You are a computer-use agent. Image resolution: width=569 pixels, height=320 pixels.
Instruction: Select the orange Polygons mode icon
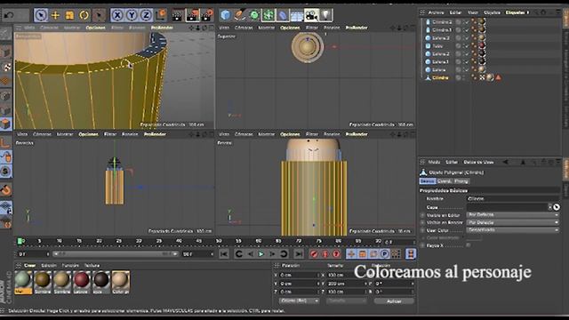6,124
